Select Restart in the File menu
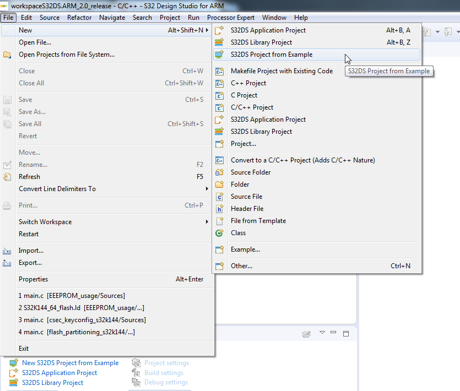Screen dimensions: 460x391 (107, 234)
